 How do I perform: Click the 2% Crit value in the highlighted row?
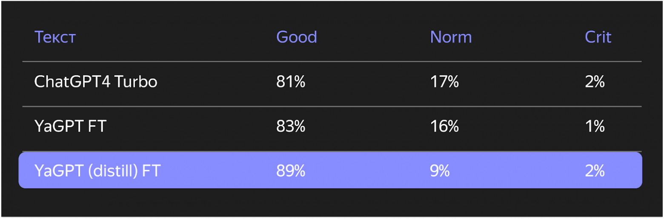tap(595, 171)
